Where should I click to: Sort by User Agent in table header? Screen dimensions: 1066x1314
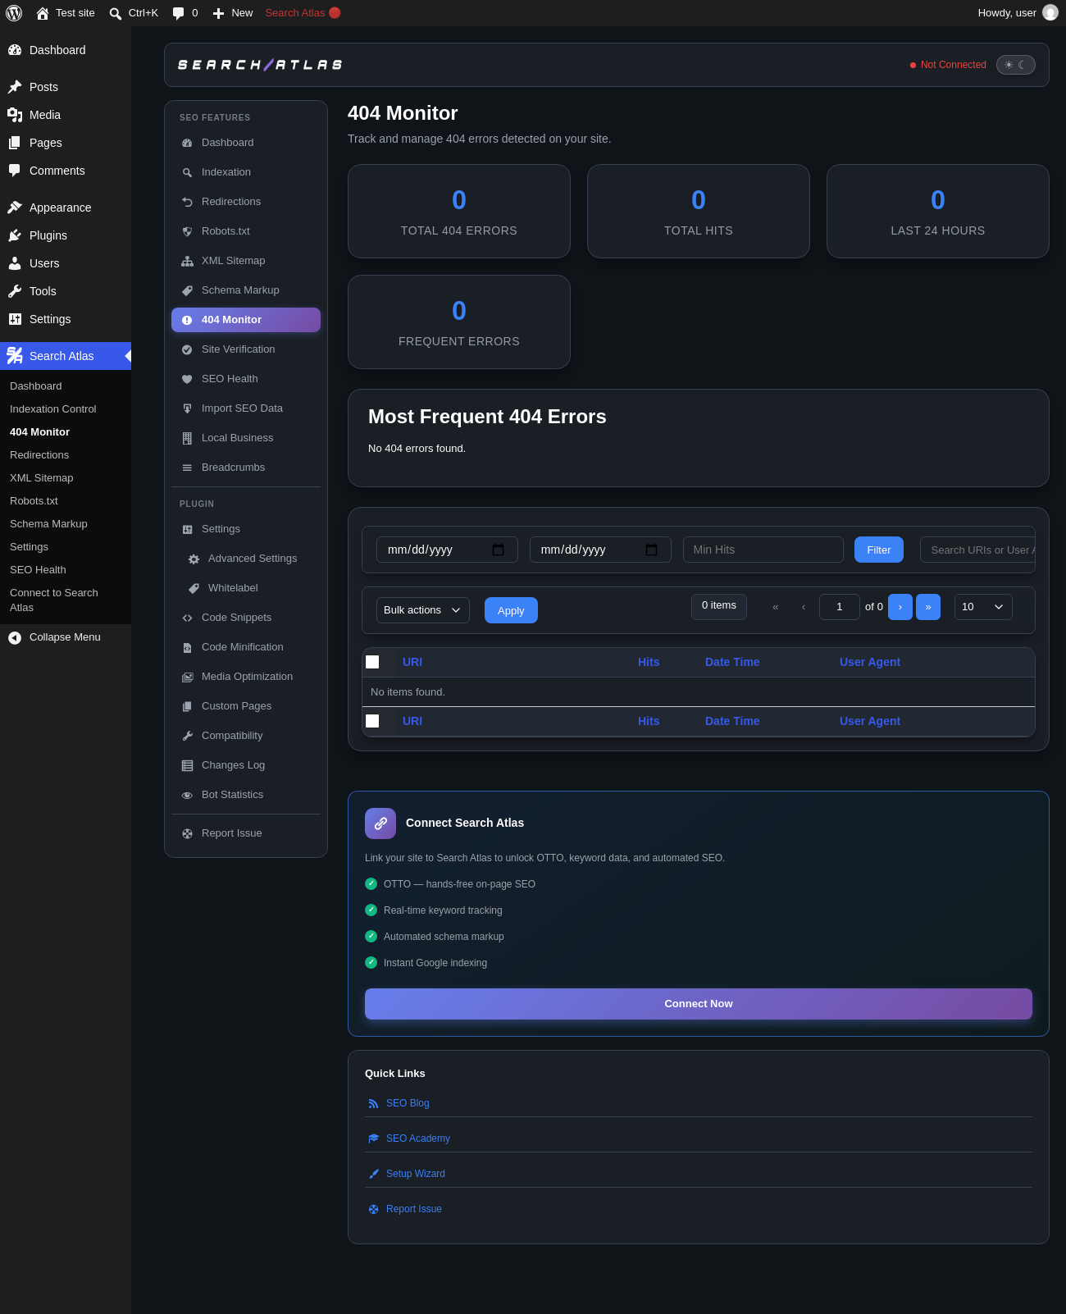[x=870, y=662]
